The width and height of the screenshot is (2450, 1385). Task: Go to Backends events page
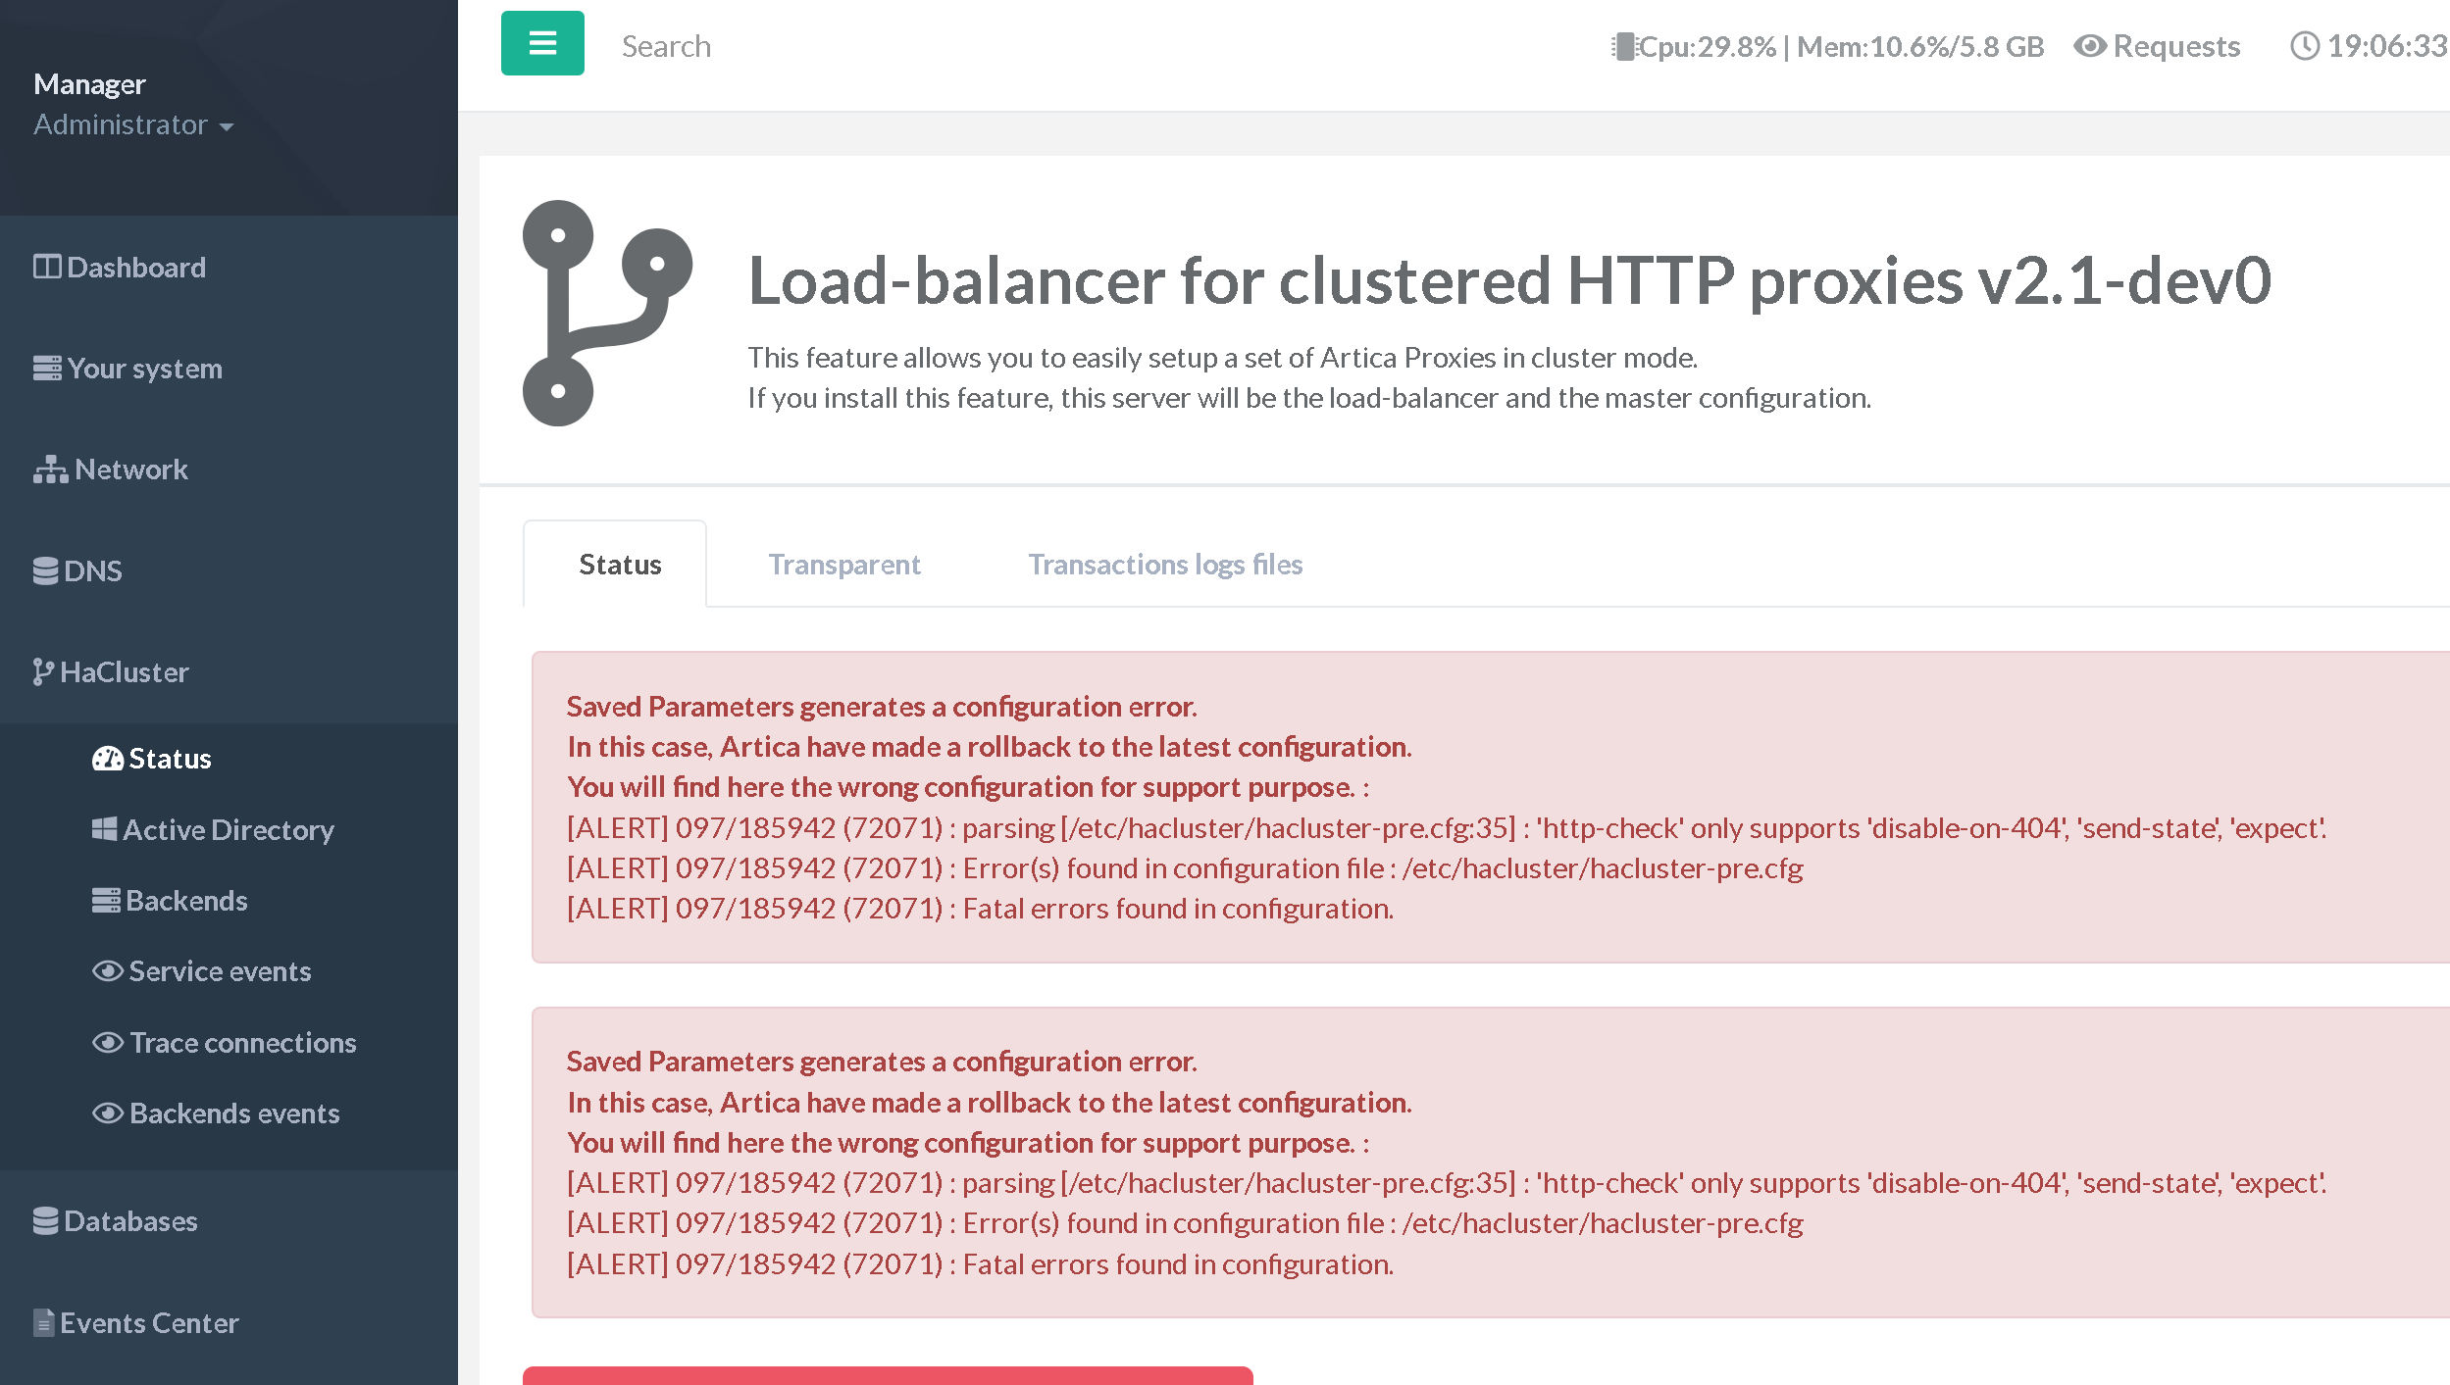[233, 1113]
